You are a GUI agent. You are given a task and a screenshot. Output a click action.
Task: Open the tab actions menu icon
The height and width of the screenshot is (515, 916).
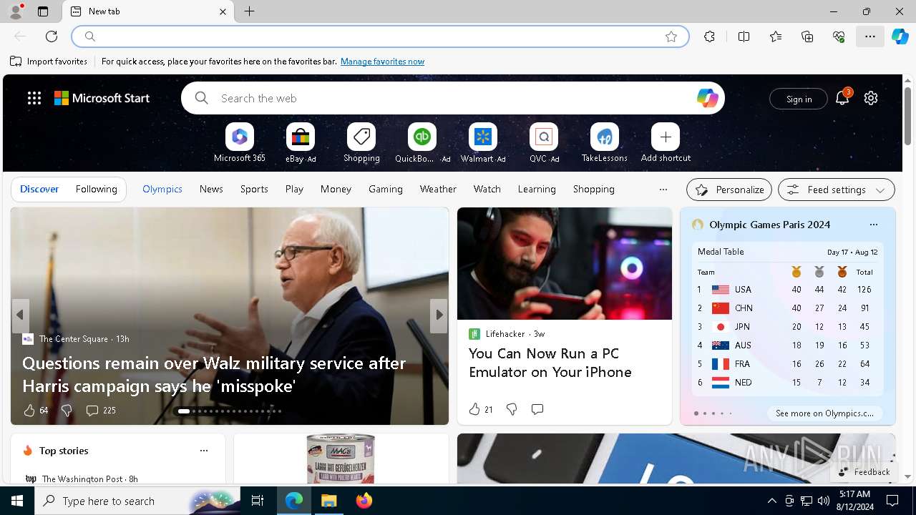coord(43,11)
